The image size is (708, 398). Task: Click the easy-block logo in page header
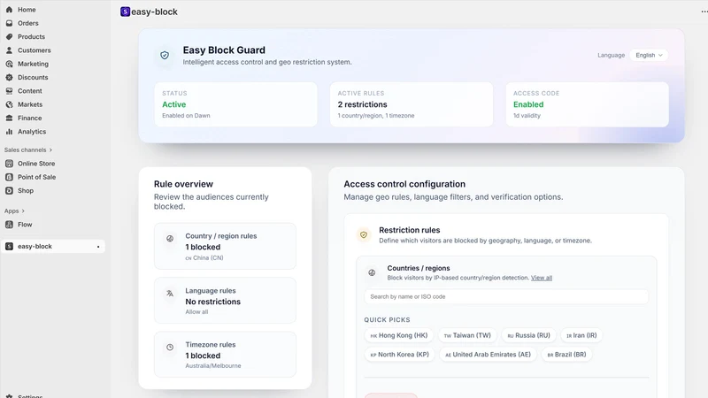click(125, 11)
